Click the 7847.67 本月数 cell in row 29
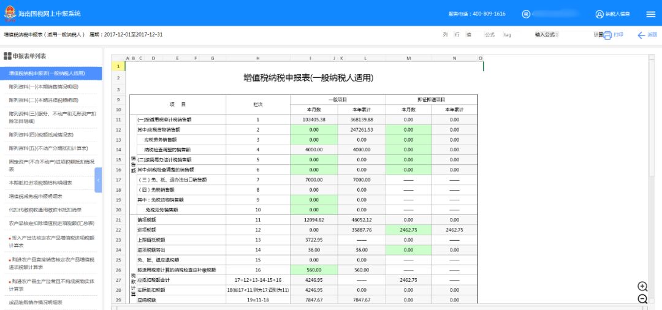 [314, 300]
